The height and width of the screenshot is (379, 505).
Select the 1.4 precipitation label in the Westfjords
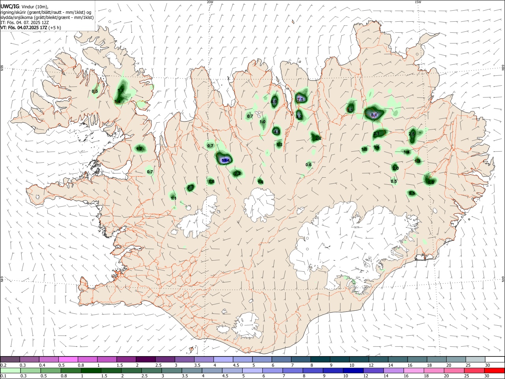point(117,102)
